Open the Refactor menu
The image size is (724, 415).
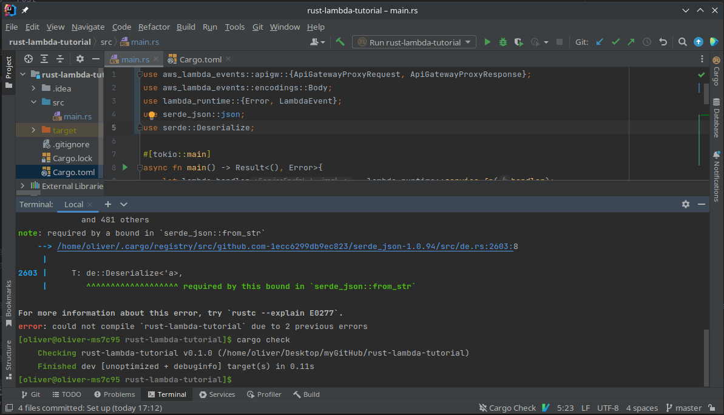coord(154,27)
